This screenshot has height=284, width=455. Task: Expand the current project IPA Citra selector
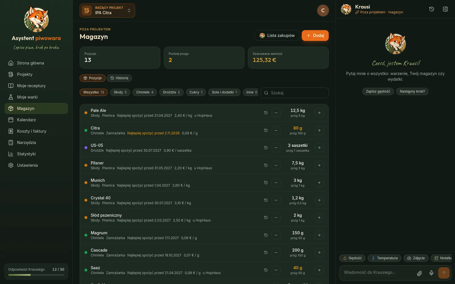coord(107,11)
